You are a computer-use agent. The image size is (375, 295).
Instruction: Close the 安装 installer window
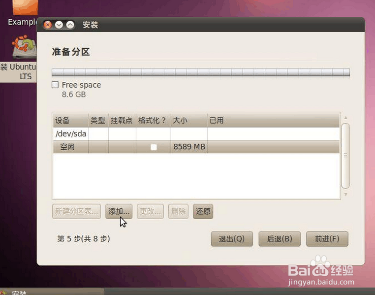click(48, 25)
